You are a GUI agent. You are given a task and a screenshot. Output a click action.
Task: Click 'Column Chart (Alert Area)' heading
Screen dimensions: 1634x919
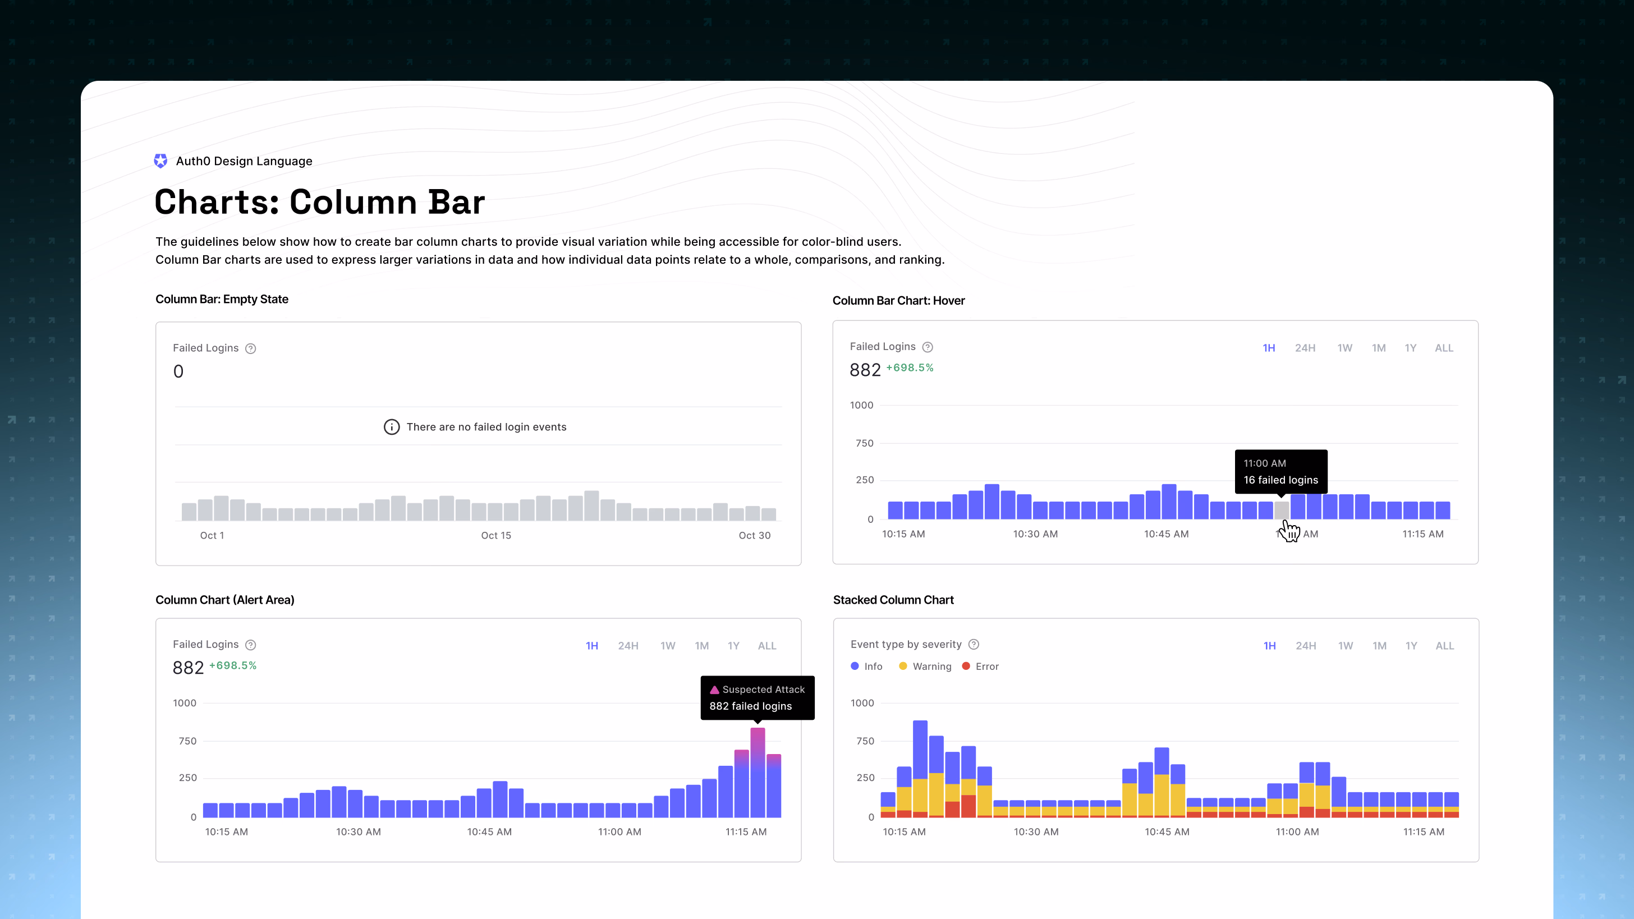(x=224, y=600)
